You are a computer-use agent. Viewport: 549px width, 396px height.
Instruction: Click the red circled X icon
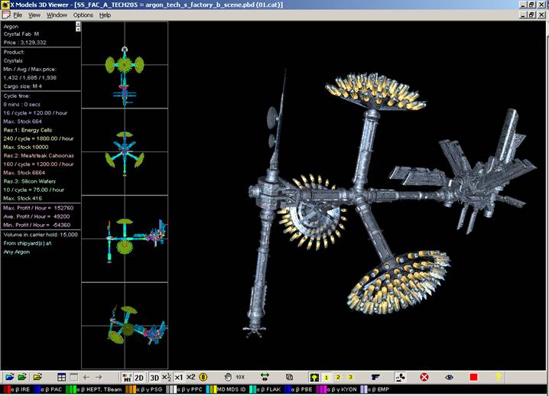[x=424, y=377]
